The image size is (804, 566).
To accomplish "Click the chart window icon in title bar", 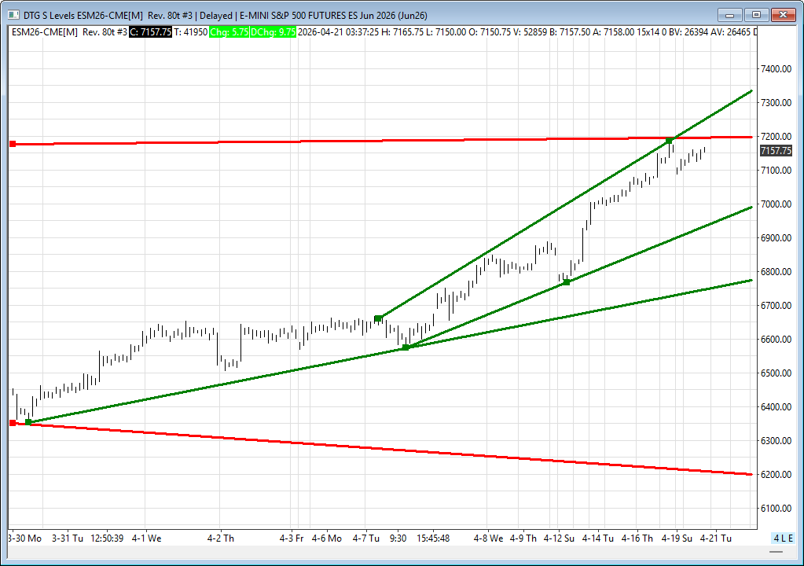I will point(9,14).
